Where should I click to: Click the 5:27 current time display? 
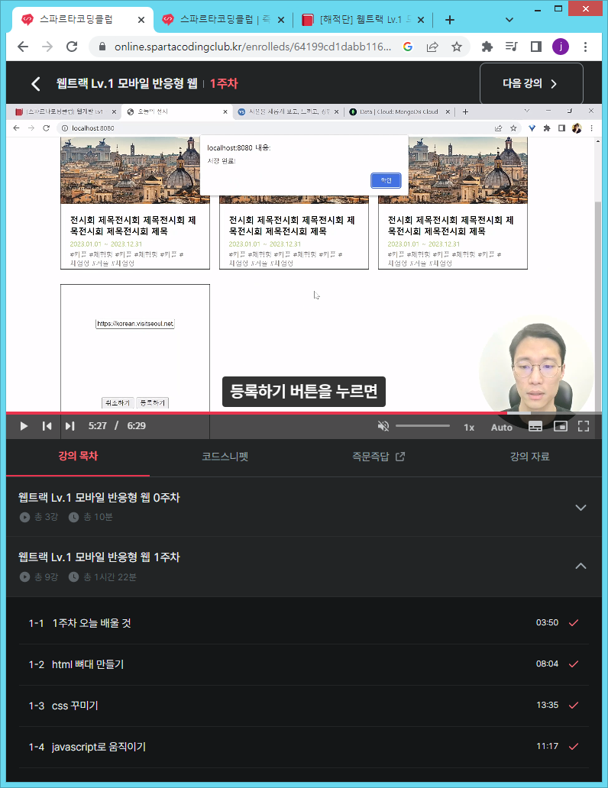pyautogui.click(x=97, y=425)
